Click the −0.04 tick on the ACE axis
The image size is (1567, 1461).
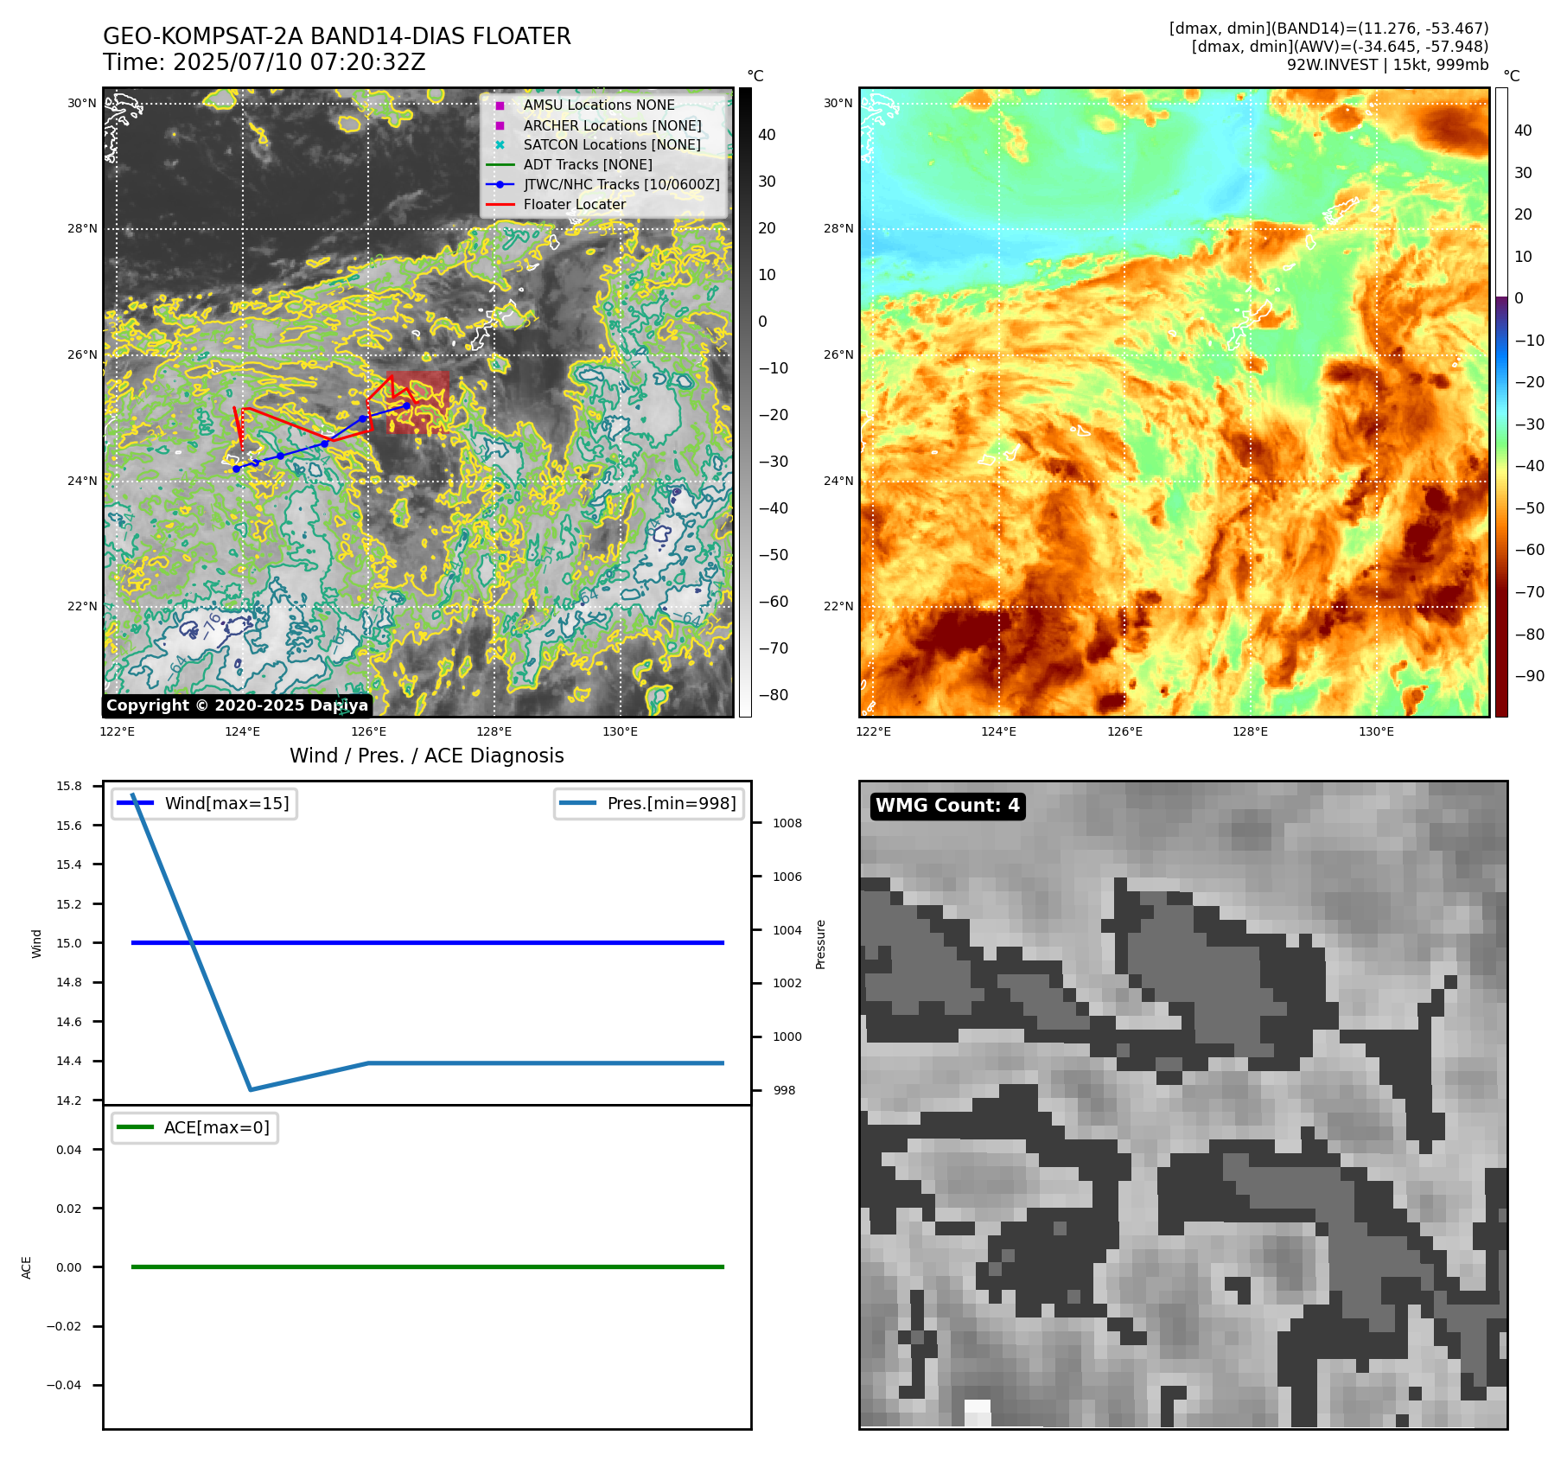64,1385
